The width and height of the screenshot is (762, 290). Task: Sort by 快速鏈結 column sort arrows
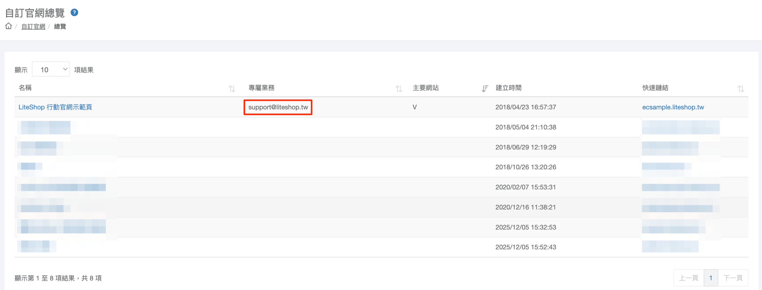[741, 89]
